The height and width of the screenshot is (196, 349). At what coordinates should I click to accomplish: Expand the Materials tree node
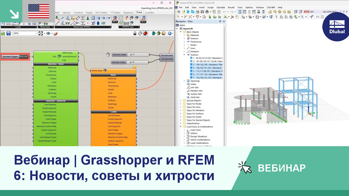[x=184, y=35]
